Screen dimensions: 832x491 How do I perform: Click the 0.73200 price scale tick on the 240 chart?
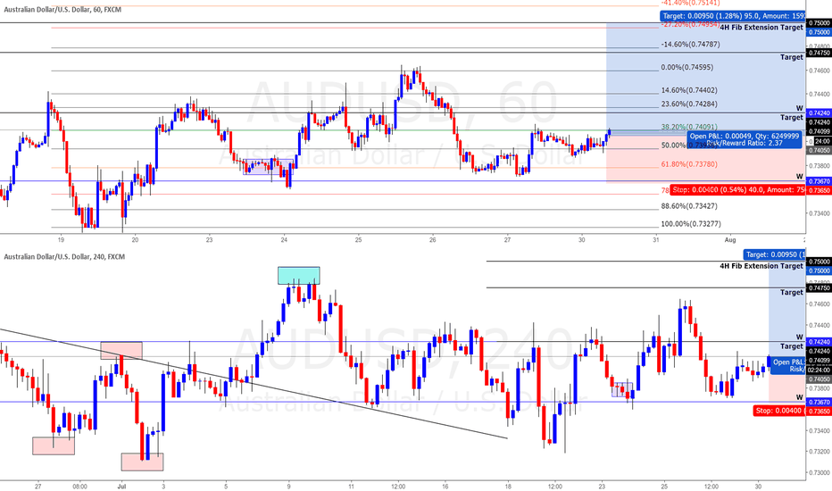[x=820, y=452]
